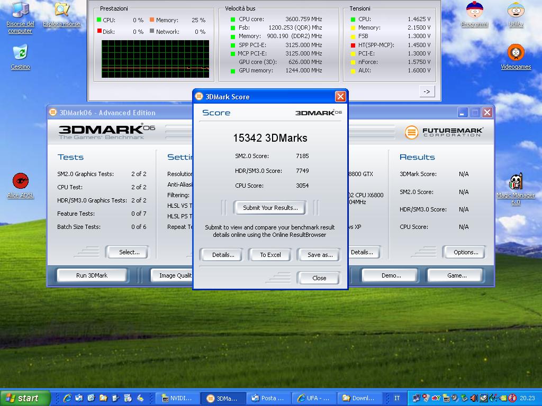The width and height of the screenshot is (542, 406).
Task: Click Image Quality button in 3DMark06
Action: (171, 275)
